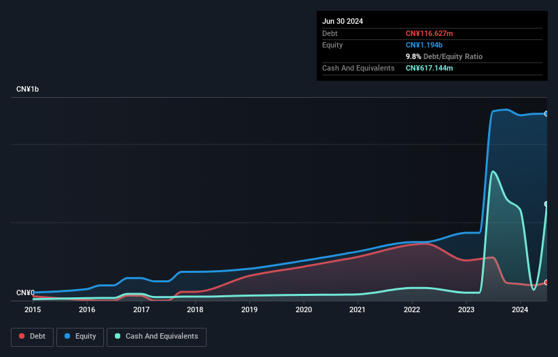The height and width of the screenshot is (357, 558).
Task: Click the CN¥1.194b equity value
Action: point(424,45)
